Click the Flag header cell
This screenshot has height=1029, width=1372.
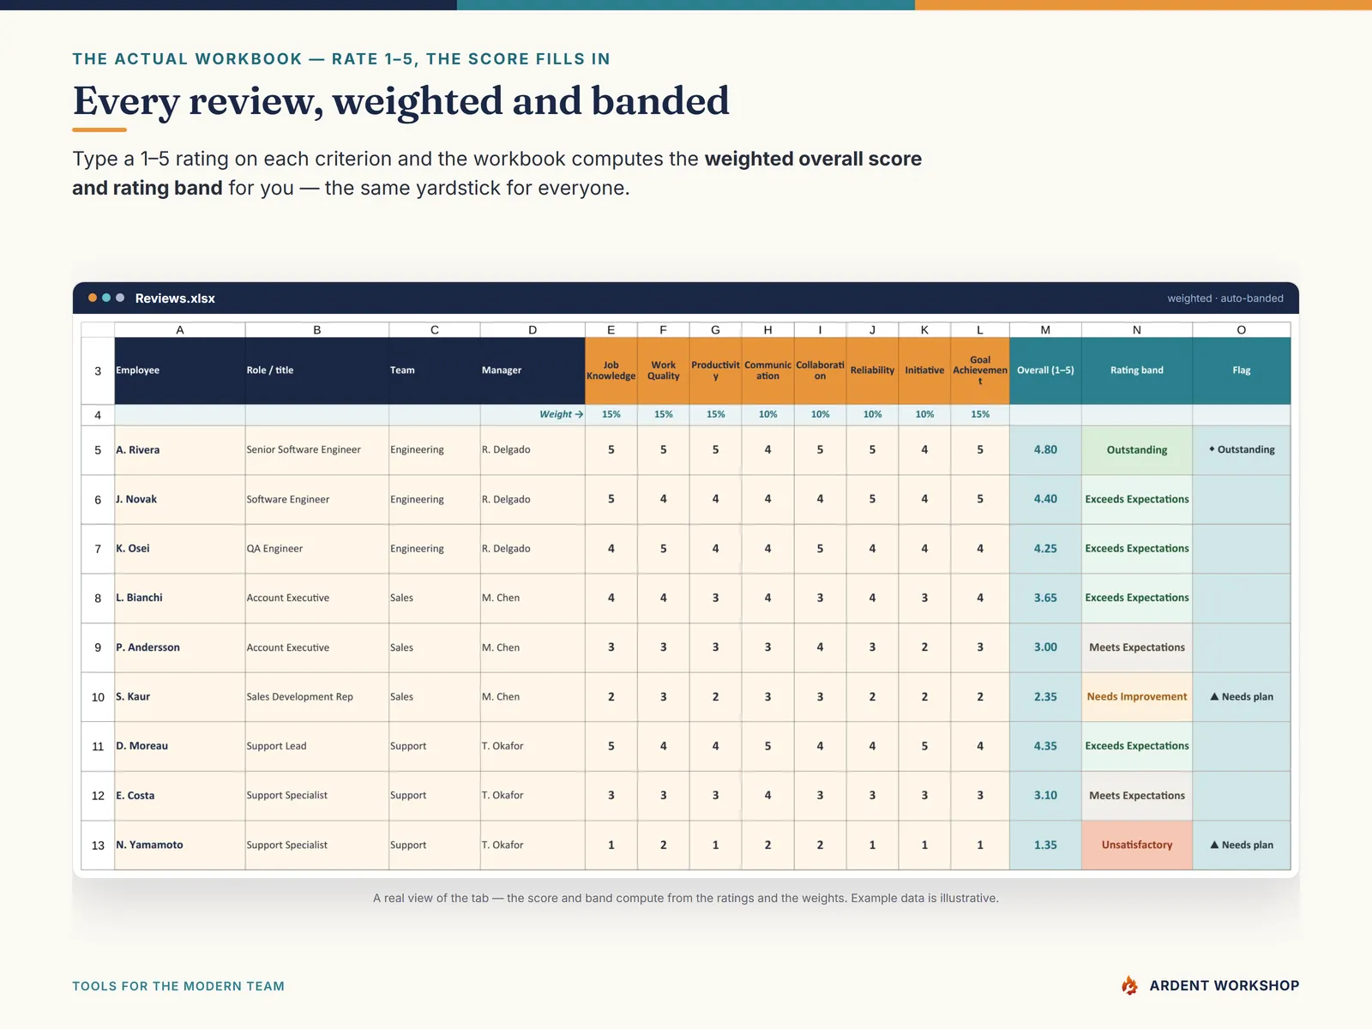point(1242,370)
